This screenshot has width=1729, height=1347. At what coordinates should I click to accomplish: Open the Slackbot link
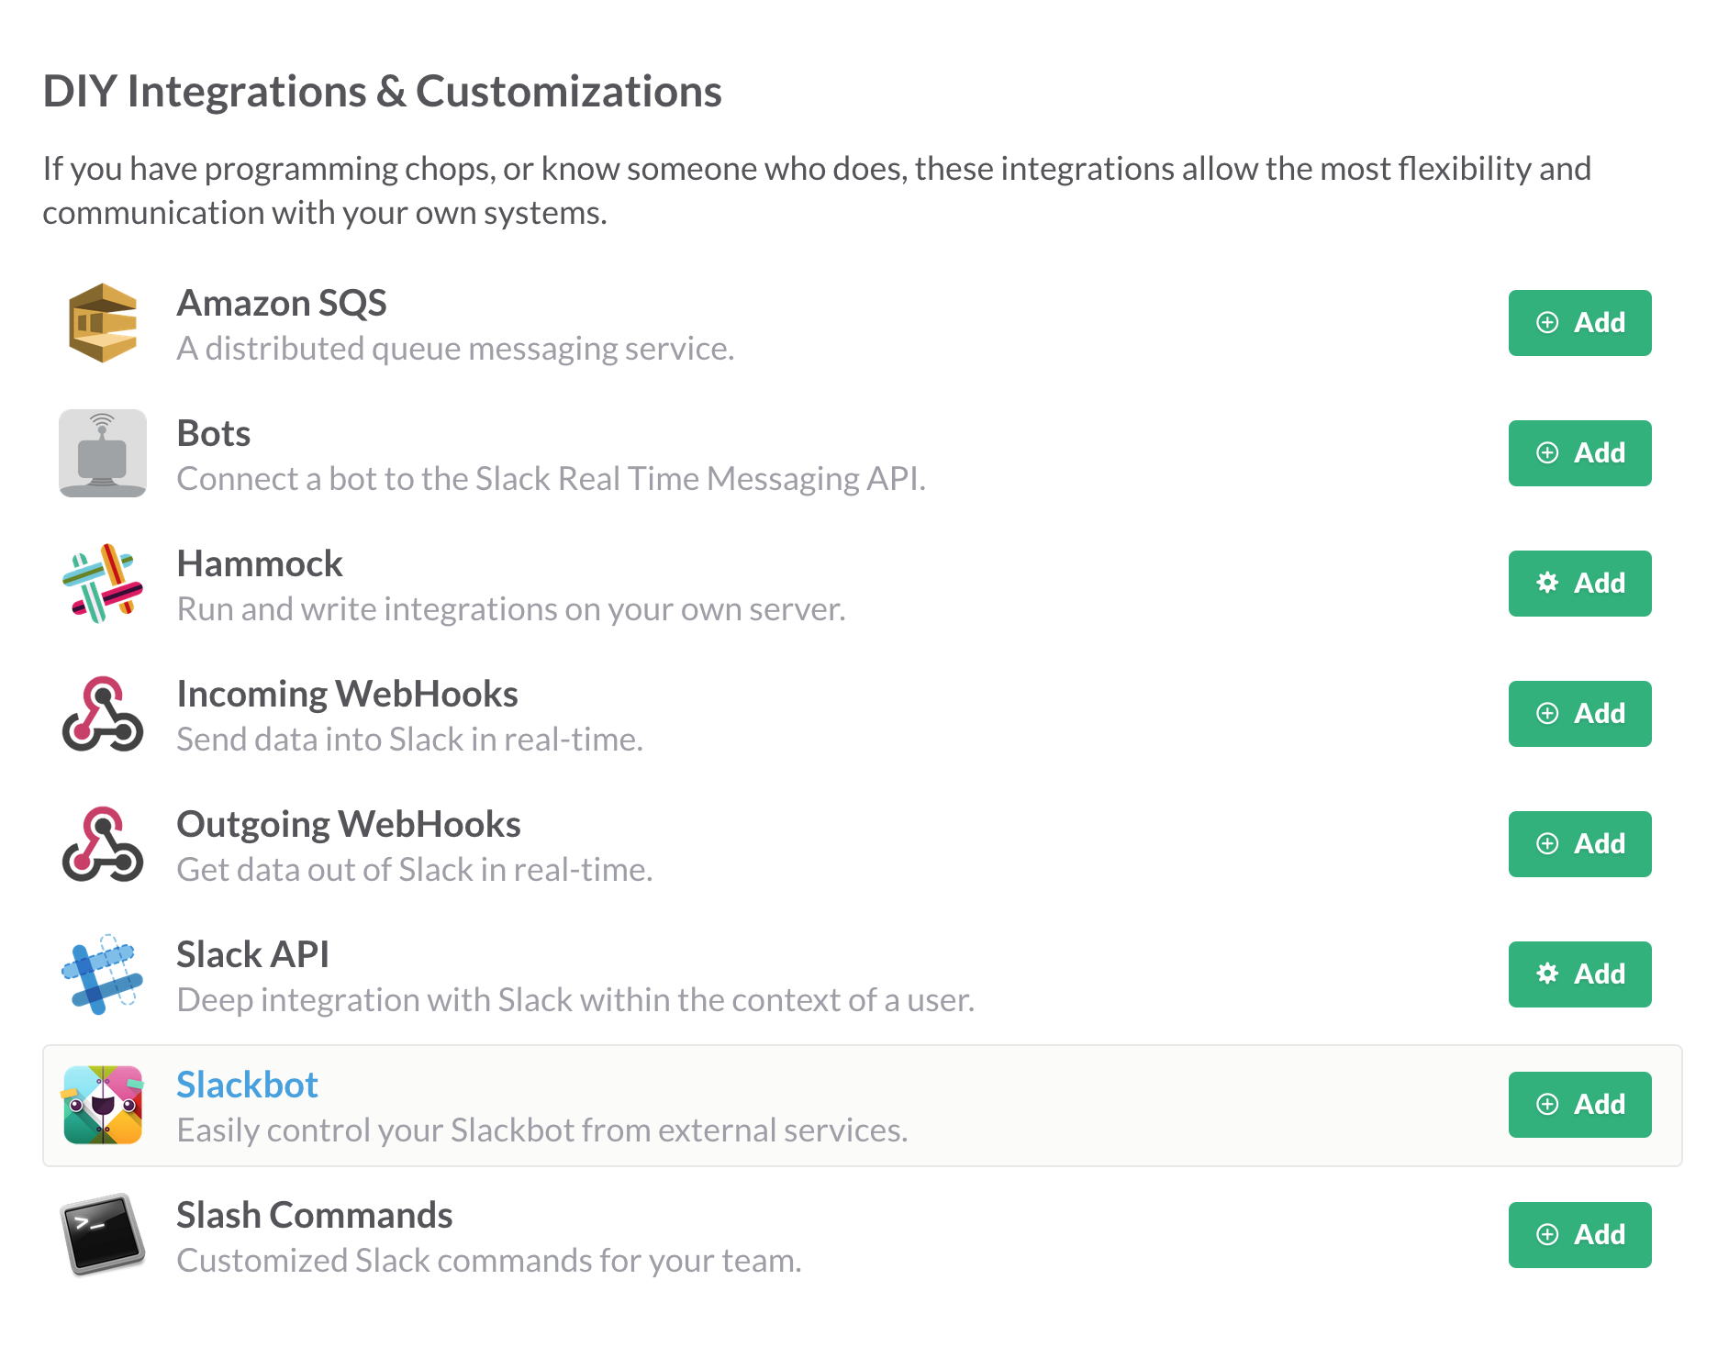247,1085
